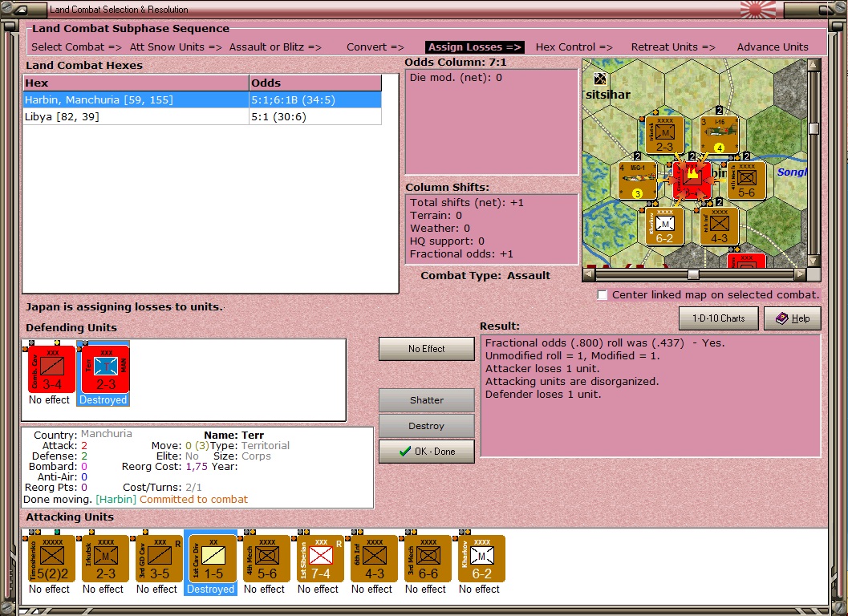Click the Retreat Units subphase label
The width and height of the screenshot is (848, 616).
coord(673,47)
